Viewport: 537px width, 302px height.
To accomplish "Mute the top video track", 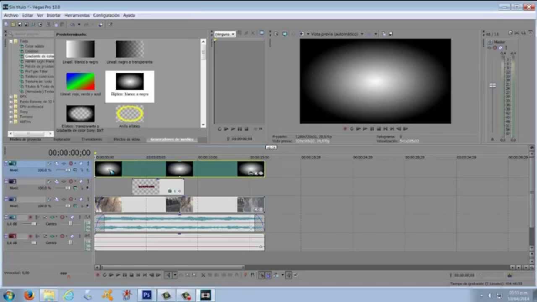I will [81, 163].
